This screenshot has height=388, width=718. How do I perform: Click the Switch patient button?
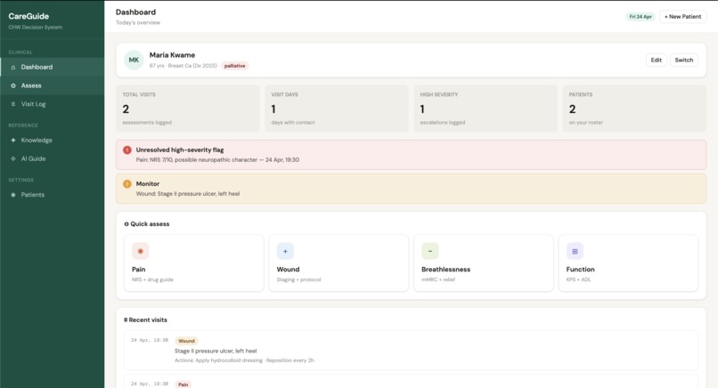click(683, 60)
